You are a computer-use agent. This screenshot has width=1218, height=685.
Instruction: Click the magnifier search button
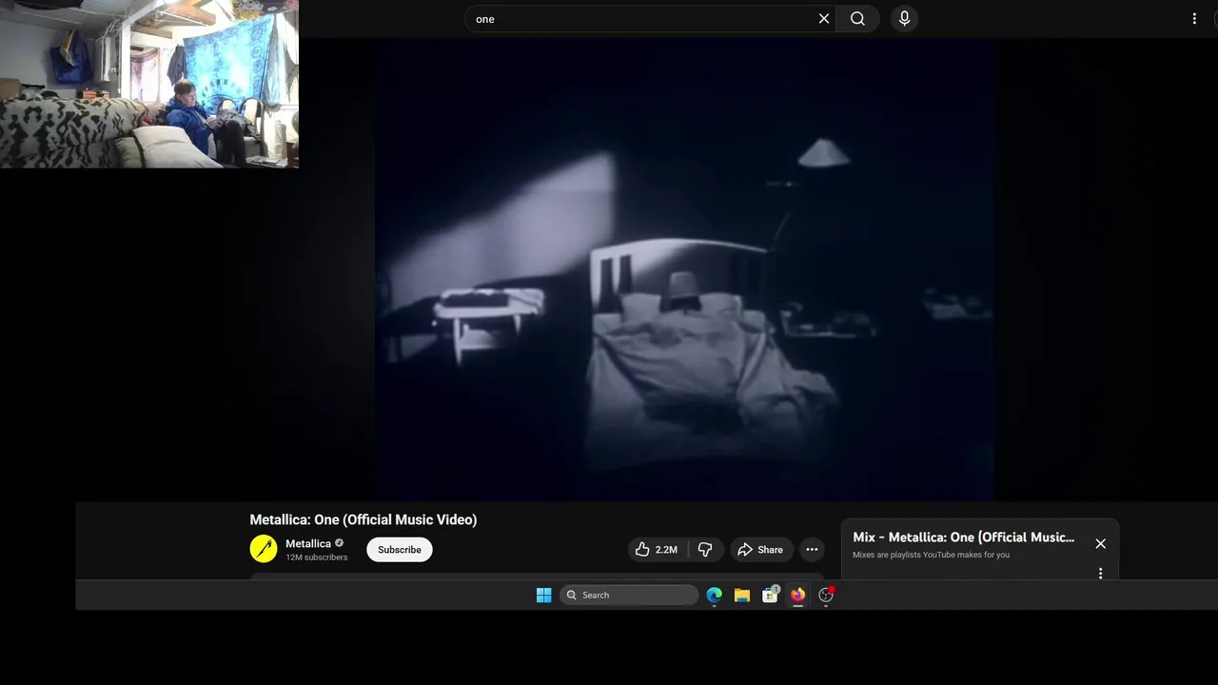pyautogui.click(x=857, y=18)
